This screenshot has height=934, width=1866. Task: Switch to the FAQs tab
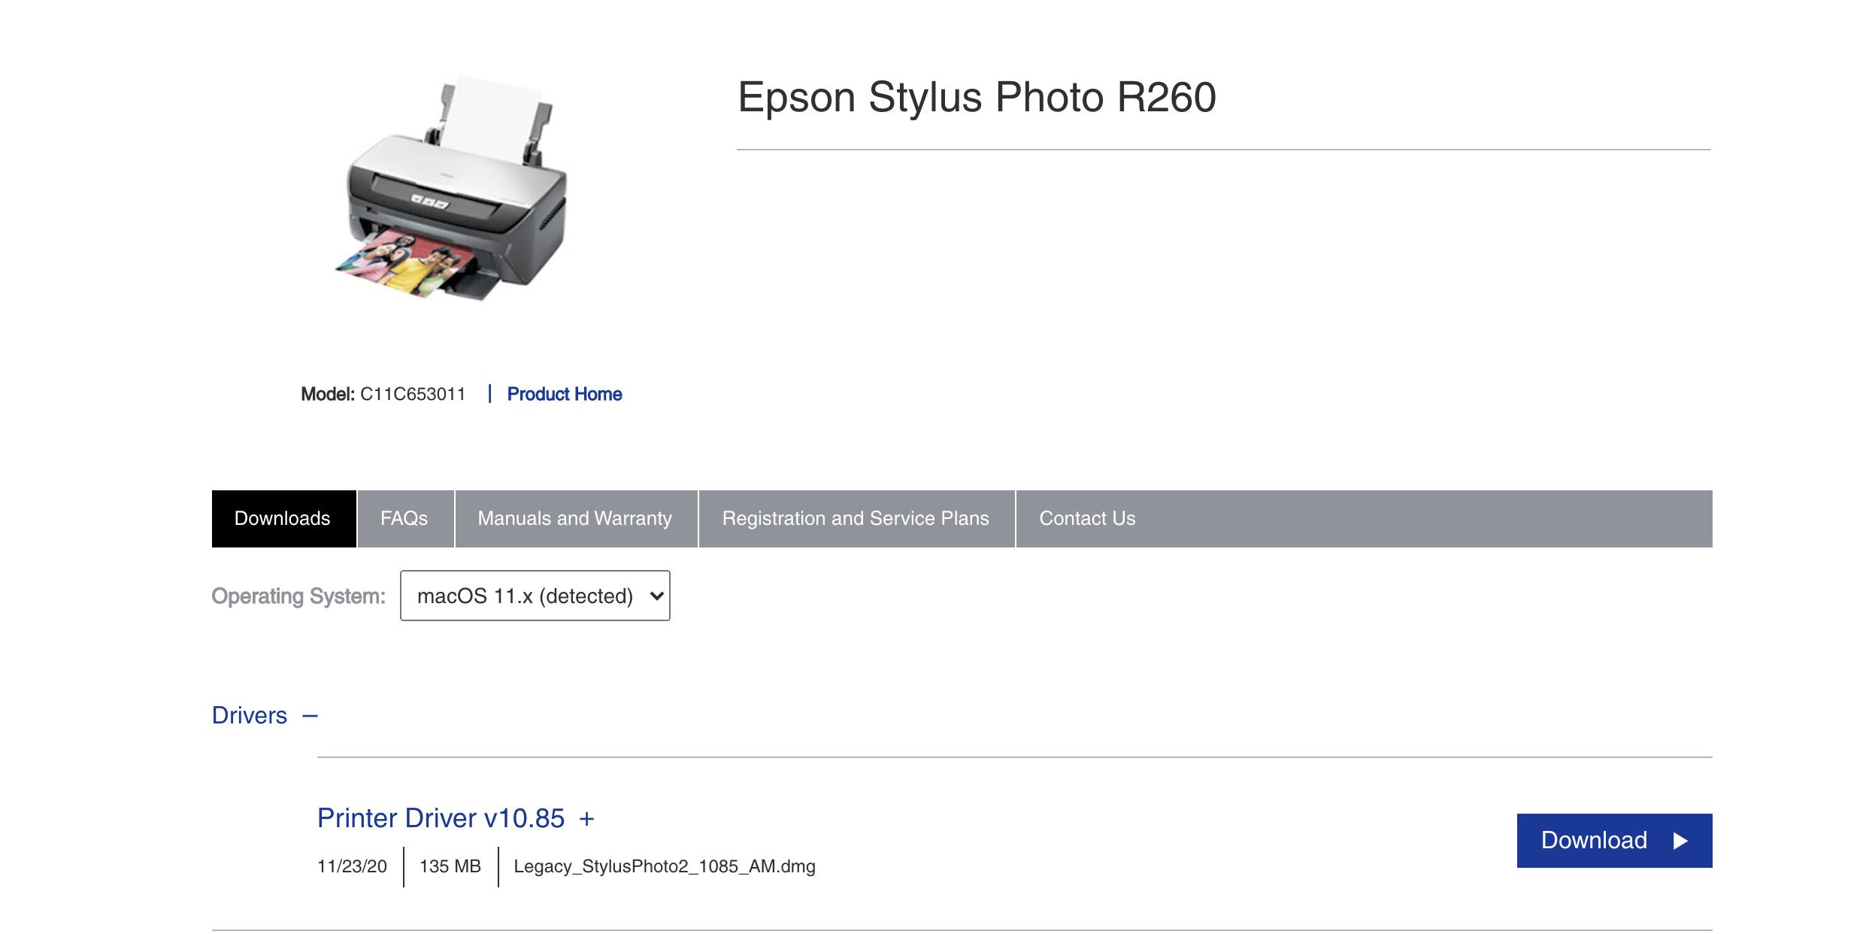(404, 518)
